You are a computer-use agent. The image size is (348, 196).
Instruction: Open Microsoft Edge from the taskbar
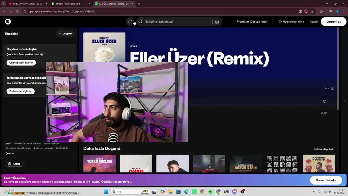(x=187, y=192)
